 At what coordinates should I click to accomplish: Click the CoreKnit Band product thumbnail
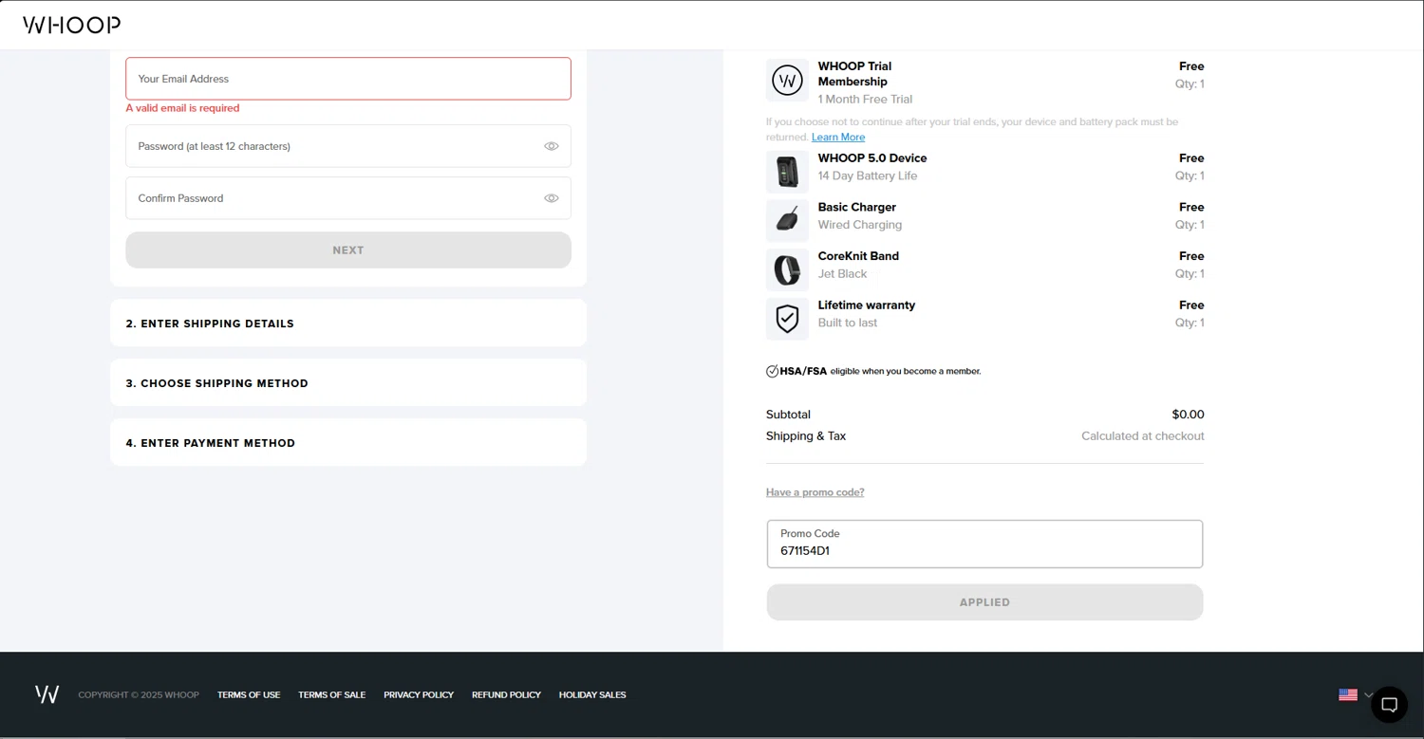click(x=787, y=270)
